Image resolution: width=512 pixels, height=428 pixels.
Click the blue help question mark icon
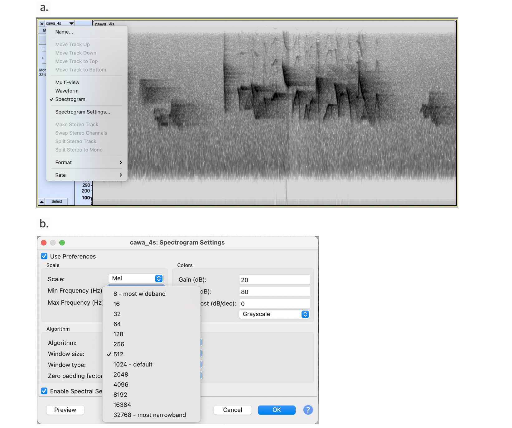308,410
